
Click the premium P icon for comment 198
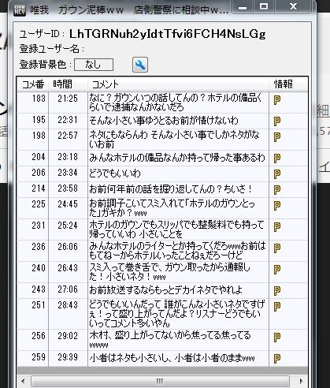(x=277, y=136)
